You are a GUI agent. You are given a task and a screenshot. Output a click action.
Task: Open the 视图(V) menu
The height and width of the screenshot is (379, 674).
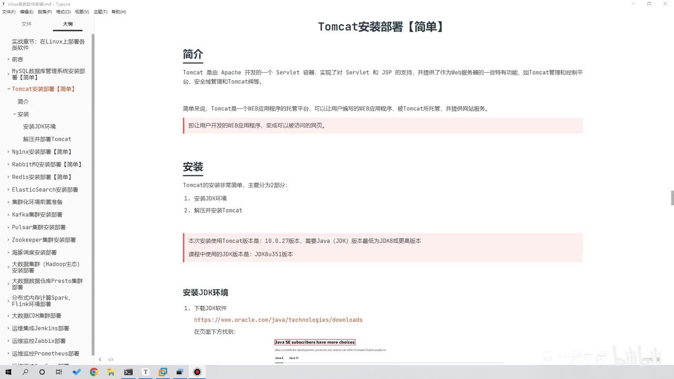tap(82, 12)
